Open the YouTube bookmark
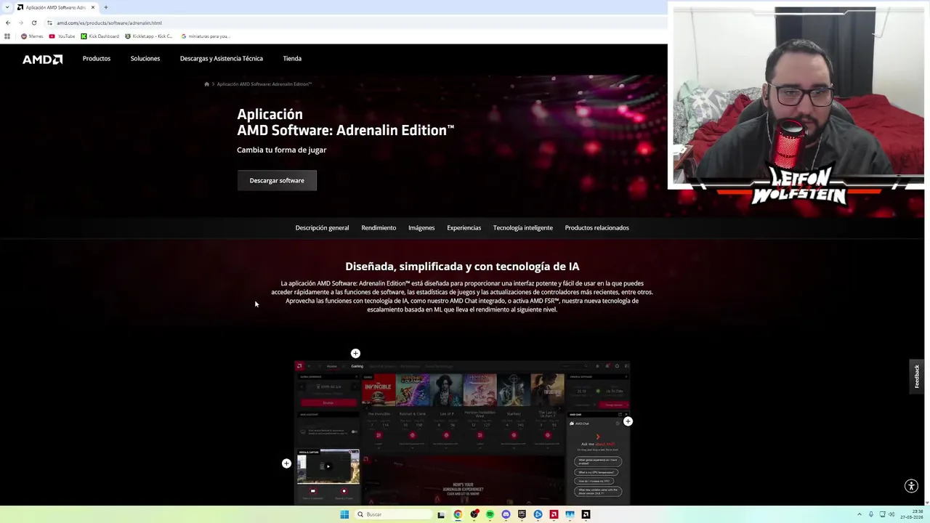Image resolution: width=930 pixels, height=523 pixels. (62, 36)
